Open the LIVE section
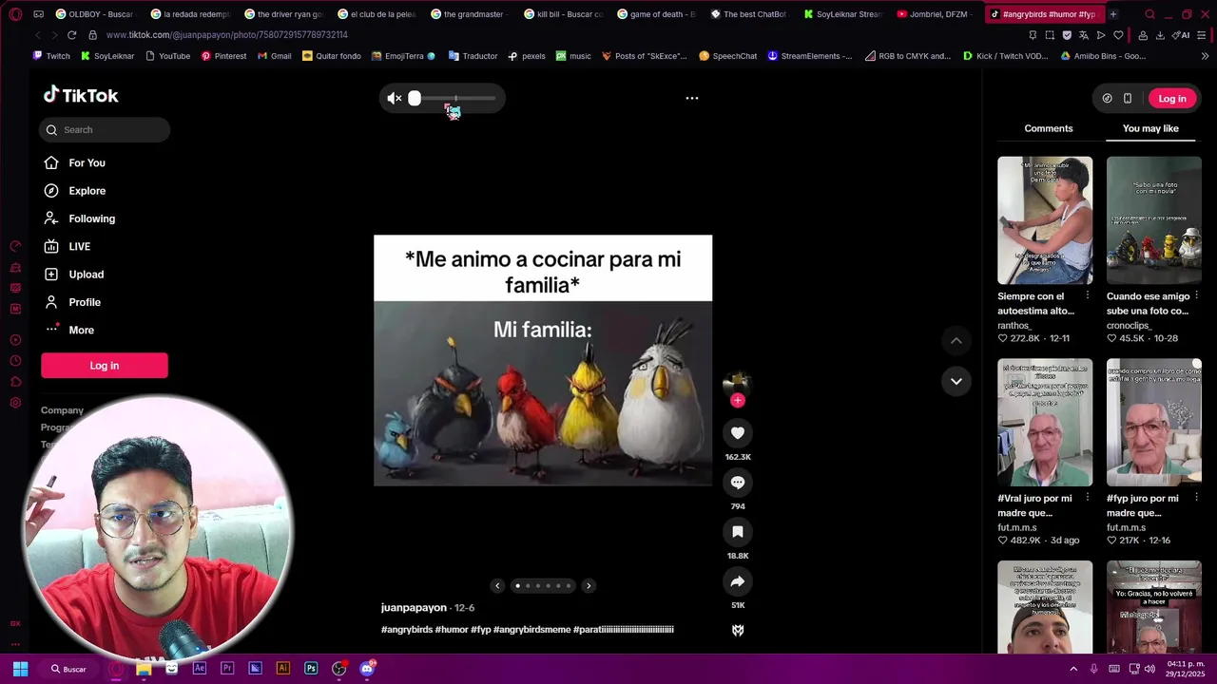Screen dimensions: 1217x684 click(x=68, y=246)
